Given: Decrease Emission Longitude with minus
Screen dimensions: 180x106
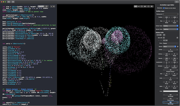Looking at the screenshot, I should [172, 66].
